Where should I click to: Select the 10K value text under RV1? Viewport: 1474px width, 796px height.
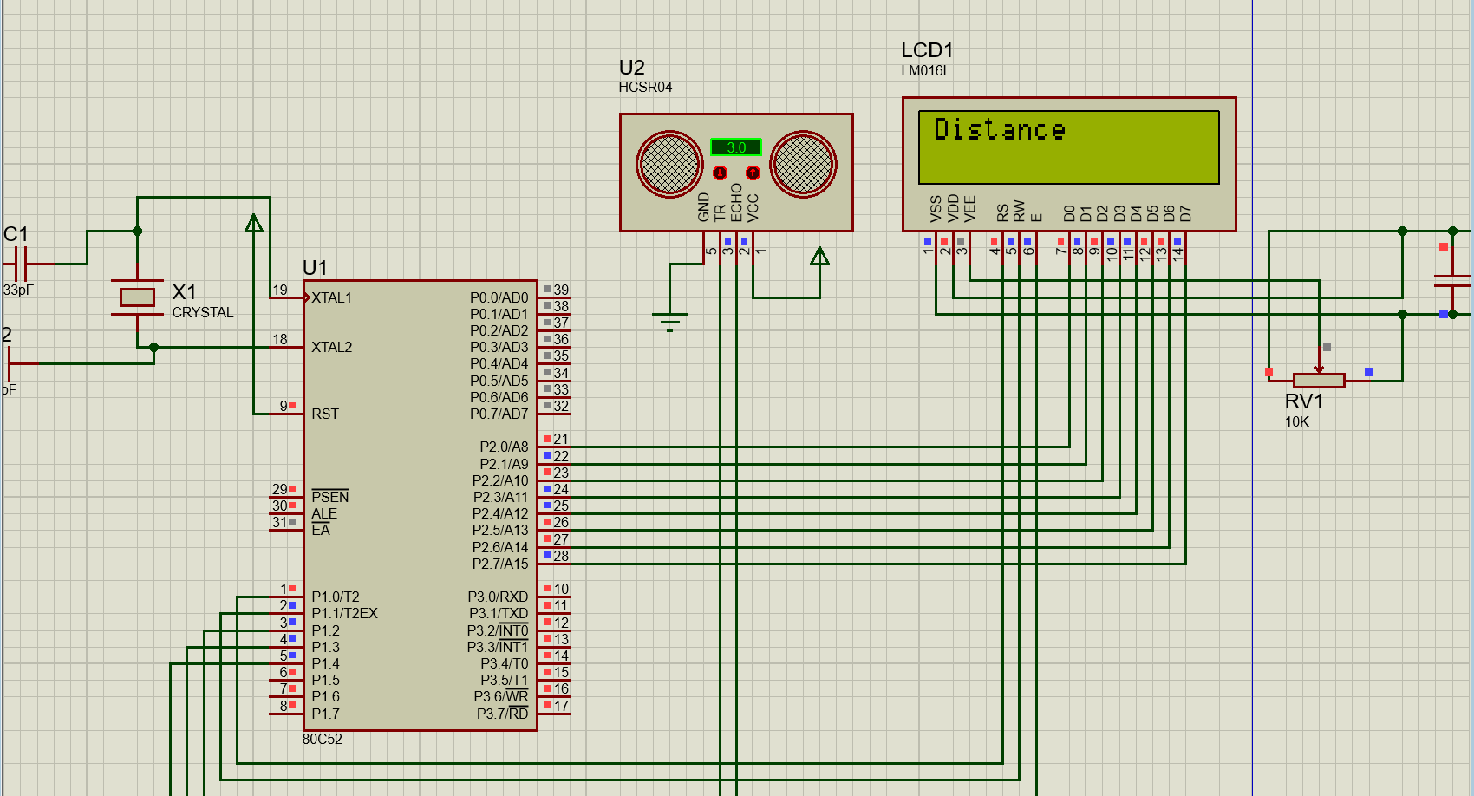tap(1297, 422)
